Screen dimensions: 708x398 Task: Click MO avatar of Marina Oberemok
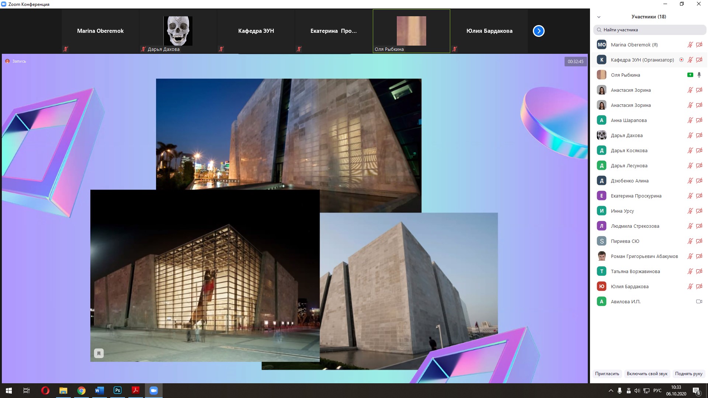(601, 45)
